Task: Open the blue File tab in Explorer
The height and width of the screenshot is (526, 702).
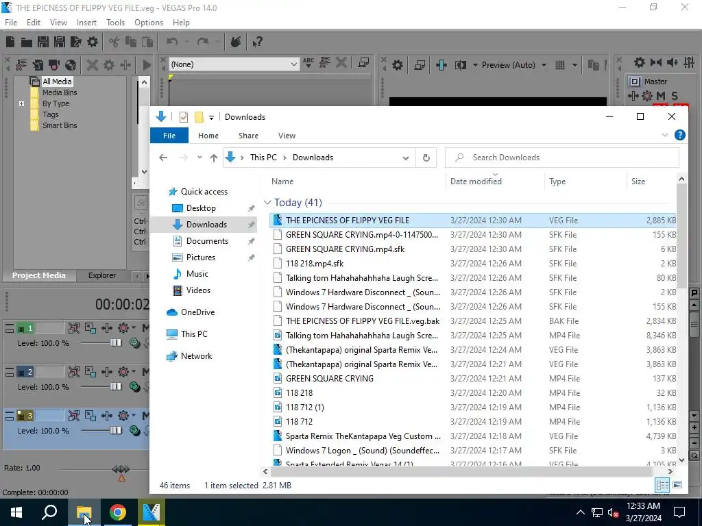Action: point(169,136)
